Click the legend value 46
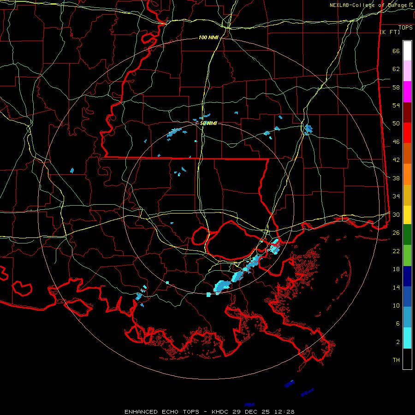Image resolution: width=415 pixels, height=415 pixels. tap(396, 142)
